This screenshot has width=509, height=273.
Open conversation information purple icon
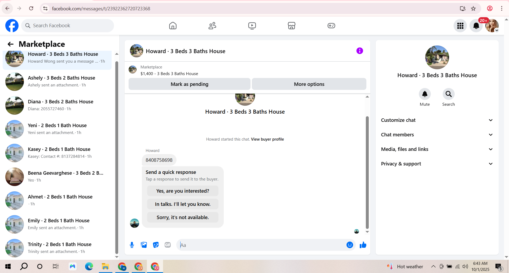click(360, 51)
